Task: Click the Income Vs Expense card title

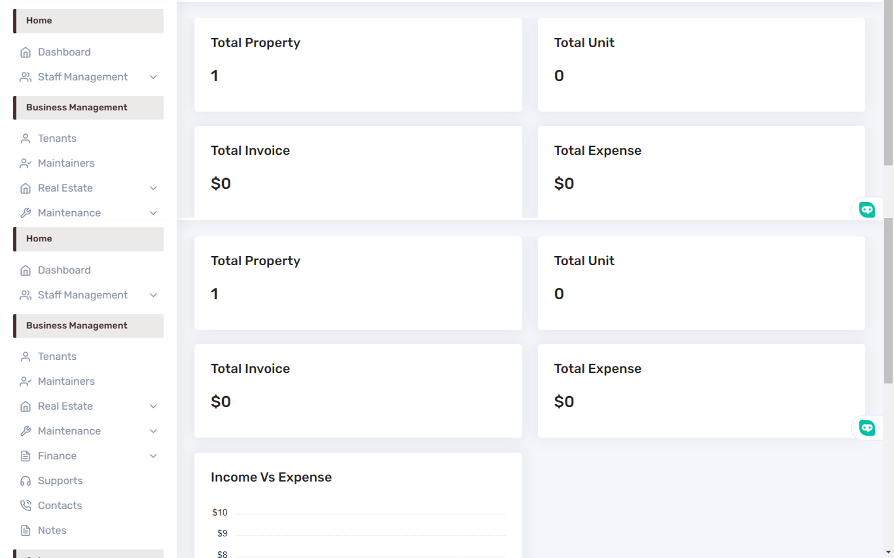Action: point(271,477)
